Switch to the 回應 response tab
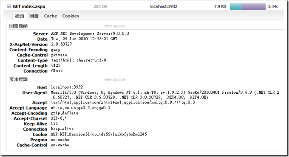The height and width of the screenshot is (157, 289). point(34,16)
